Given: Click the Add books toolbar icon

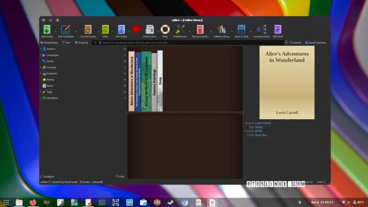Looking at the screenshot, I should 46,30.
